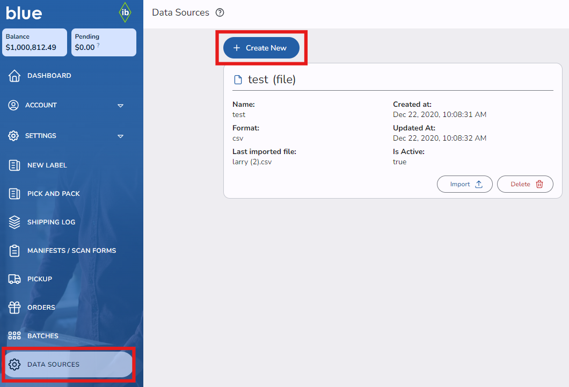Click the blue brand logo
569x387 pixels.
coord(24,13)
